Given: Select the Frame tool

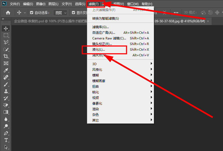Looking at the screenshot, I should click(x=6, y=63).
